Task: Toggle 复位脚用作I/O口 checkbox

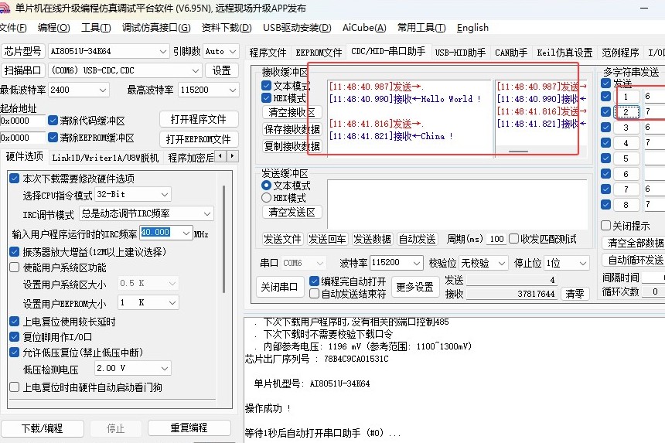Action: pos(14,337)
